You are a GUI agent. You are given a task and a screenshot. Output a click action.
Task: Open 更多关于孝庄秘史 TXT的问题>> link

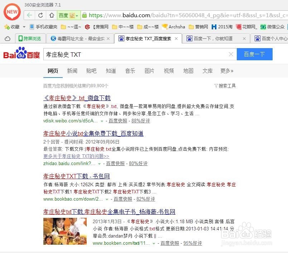(x=76, y=156)
